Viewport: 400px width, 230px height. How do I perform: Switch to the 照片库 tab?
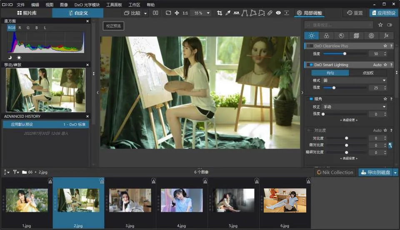(27, 13)
